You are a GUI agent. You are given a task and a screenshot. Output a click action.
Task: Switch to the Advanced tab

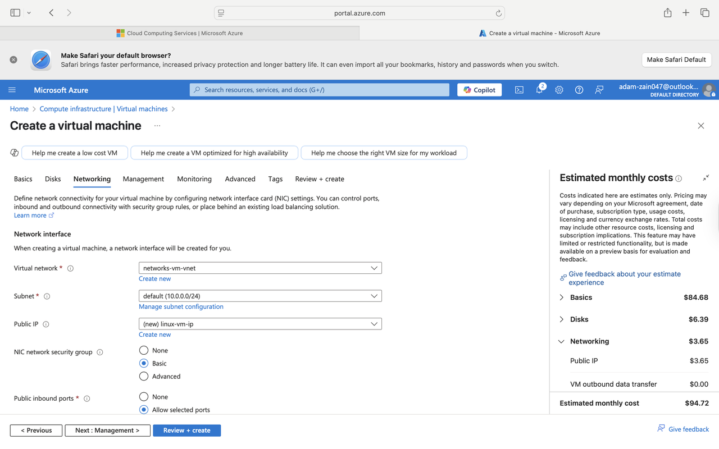point(240,179)
